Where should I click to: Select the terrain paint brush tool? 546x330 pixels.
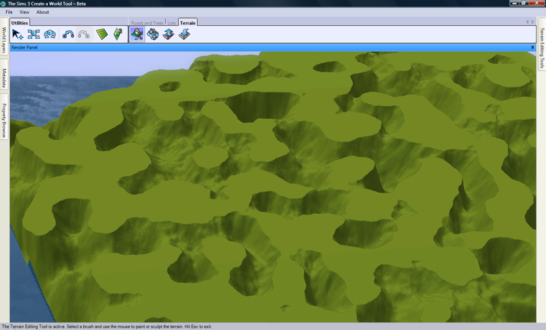(137, 34)
